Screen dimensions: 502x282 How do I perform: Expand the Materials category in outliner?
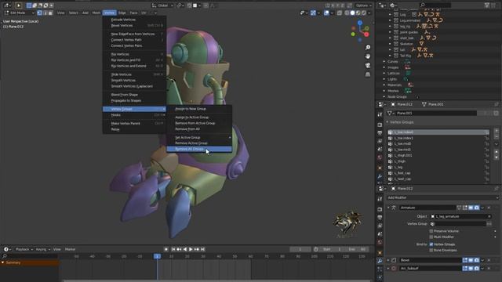coord(384,85)
